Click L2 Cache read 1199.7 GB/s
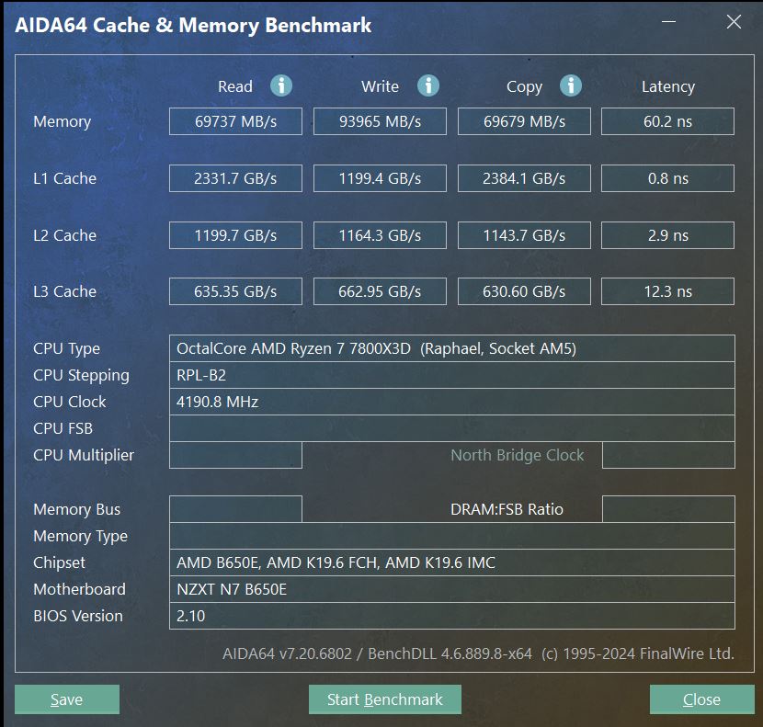The height and width of the screenshot is (727, 763). [x=235, y=235]
